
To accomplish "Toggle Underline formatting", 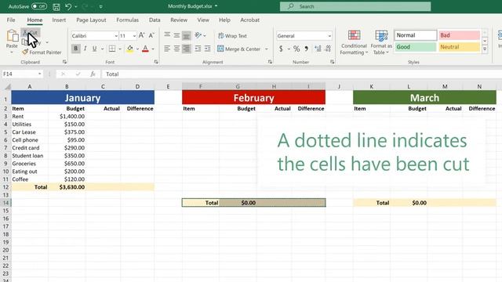I will coord(94,49).
